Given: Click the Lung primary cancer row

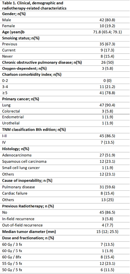Looking at the screenshot, I should tap(65, 105).
